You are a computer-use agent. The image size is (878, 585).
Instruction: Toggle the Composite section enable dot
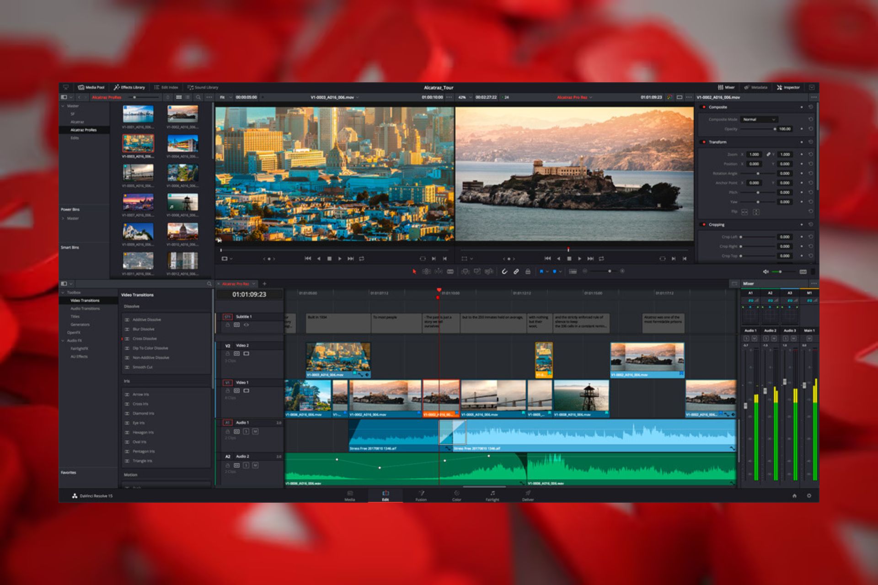tap(703, 107)
